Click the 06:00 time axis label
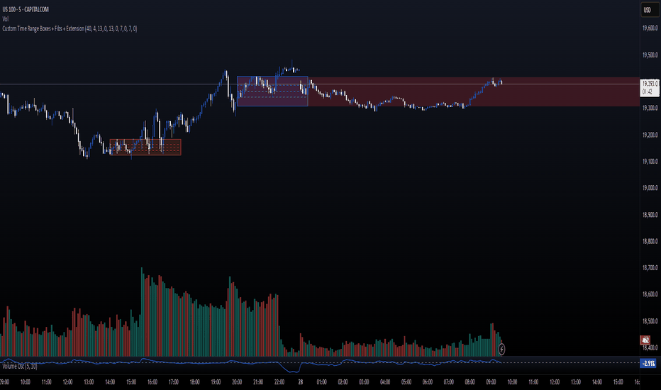Image resolution: width=661 pixels, height=390 pixels. (x=428, y=382)
